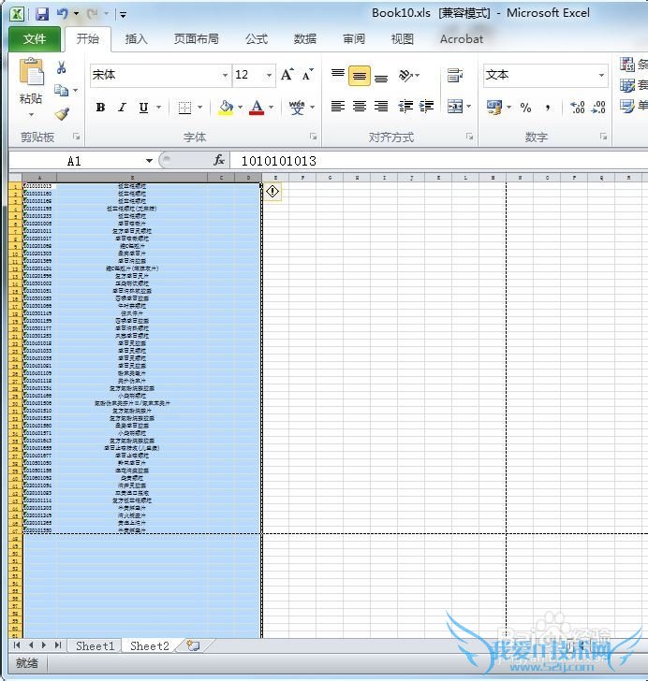Image resolution: width=648 pixels, height=681 pixels.
Task: Open the 文件 File tab
Action: pyautogui.click(x=35, y=39)
